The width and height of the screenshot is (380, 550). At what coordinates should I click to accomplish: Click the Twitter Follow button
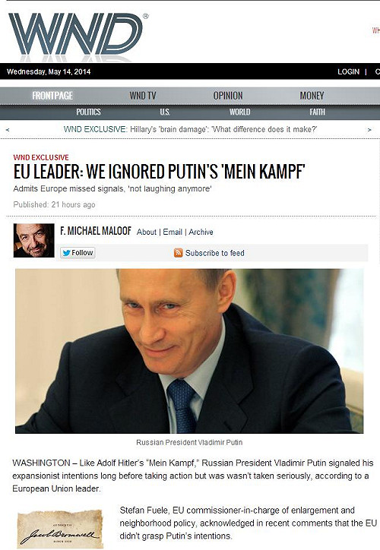pos(78,252)
